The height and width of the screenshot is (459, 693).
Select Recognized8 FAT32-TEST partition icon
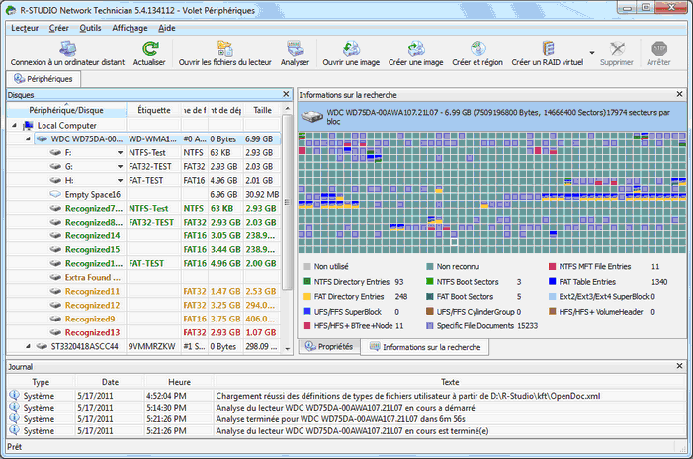(55, 222)
